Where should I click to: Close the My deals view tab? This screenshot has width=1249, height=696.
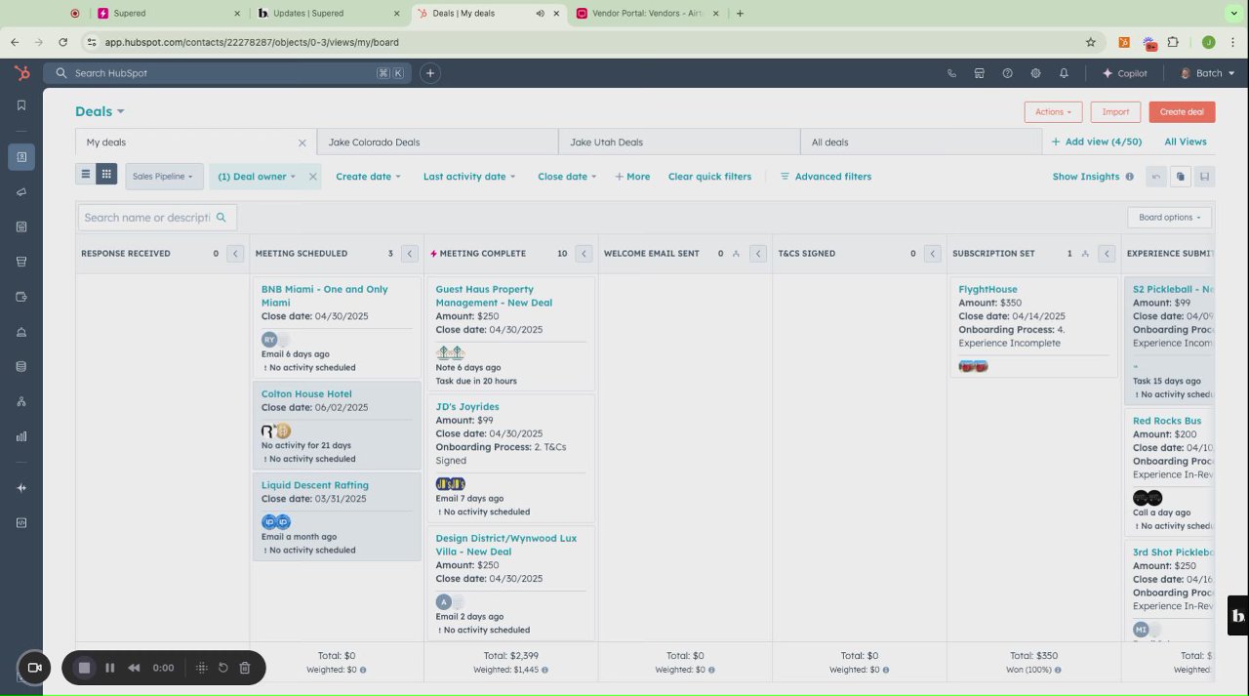click(302, 143)
